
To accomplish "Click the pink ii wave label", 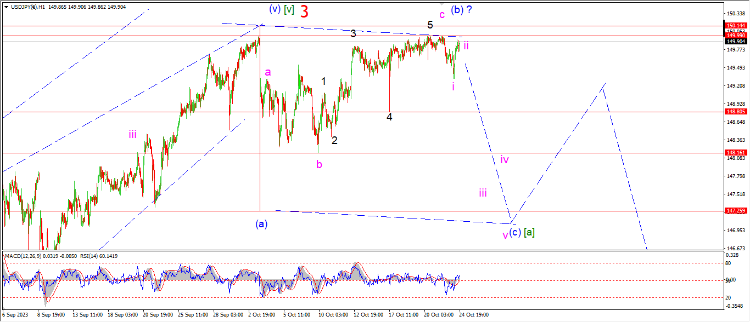I will 466,45.
